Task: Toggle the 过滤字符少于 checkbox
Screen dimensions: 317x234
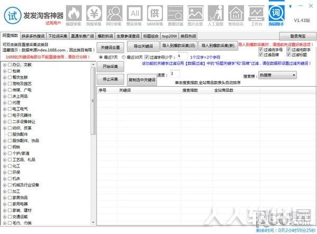Action: 147,57
